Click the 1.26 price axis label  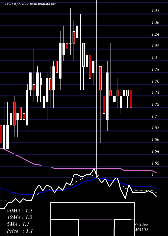[x=155, y=23]
